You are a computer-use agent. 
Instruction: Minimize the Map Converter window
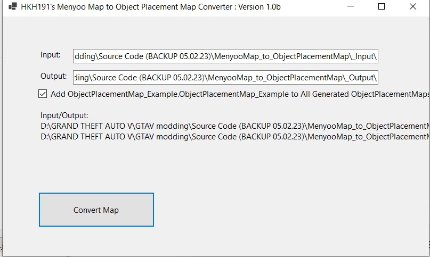(350, 7)
